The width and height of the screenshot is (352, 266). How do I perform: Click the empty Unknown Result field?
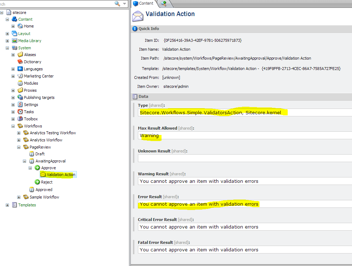point(245,158)
